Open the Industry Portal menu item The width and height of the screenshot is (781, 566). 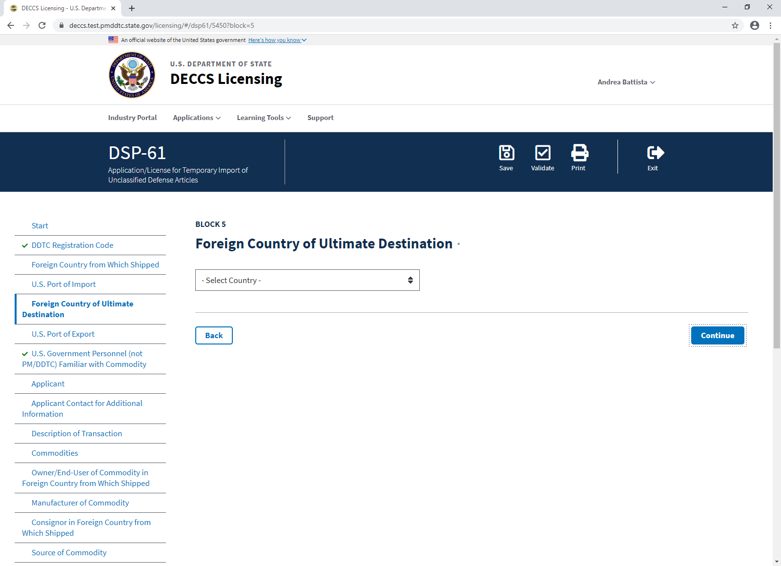point(132,118)
